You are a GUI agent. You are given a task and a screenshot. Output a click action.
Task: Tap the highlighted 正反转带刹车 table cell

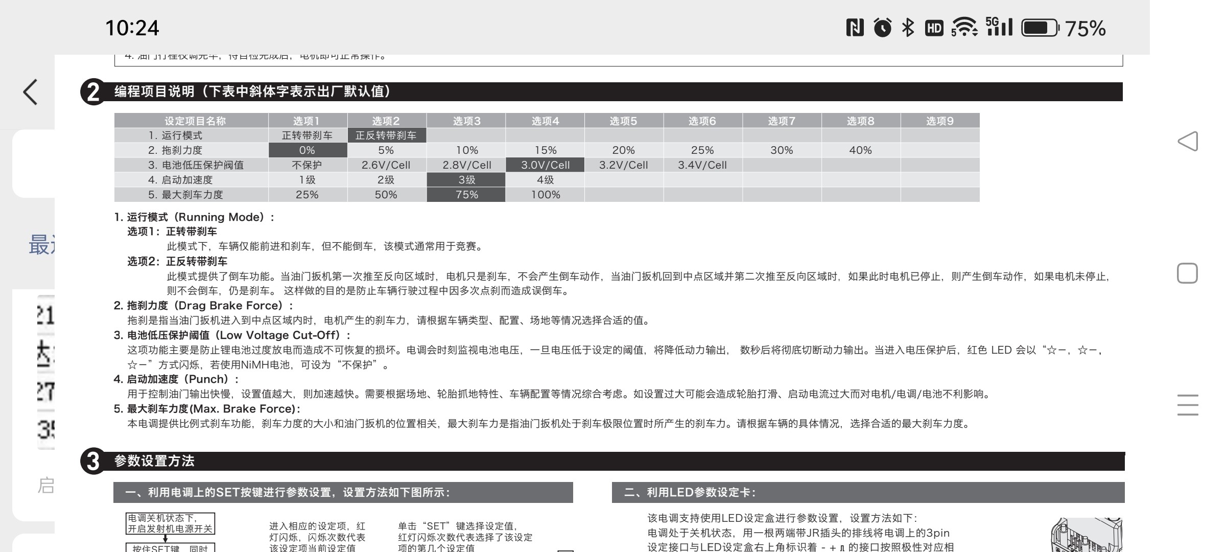click(387, 135)
